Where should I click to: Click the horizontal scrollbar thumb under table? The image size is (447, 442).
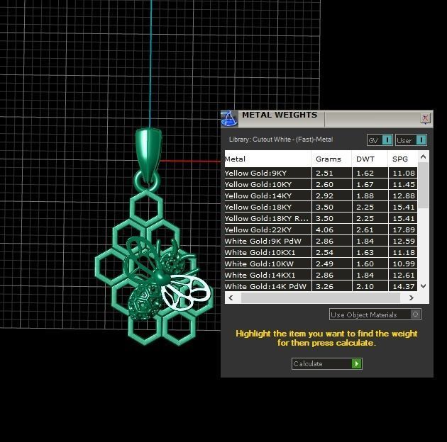[321, 297]
